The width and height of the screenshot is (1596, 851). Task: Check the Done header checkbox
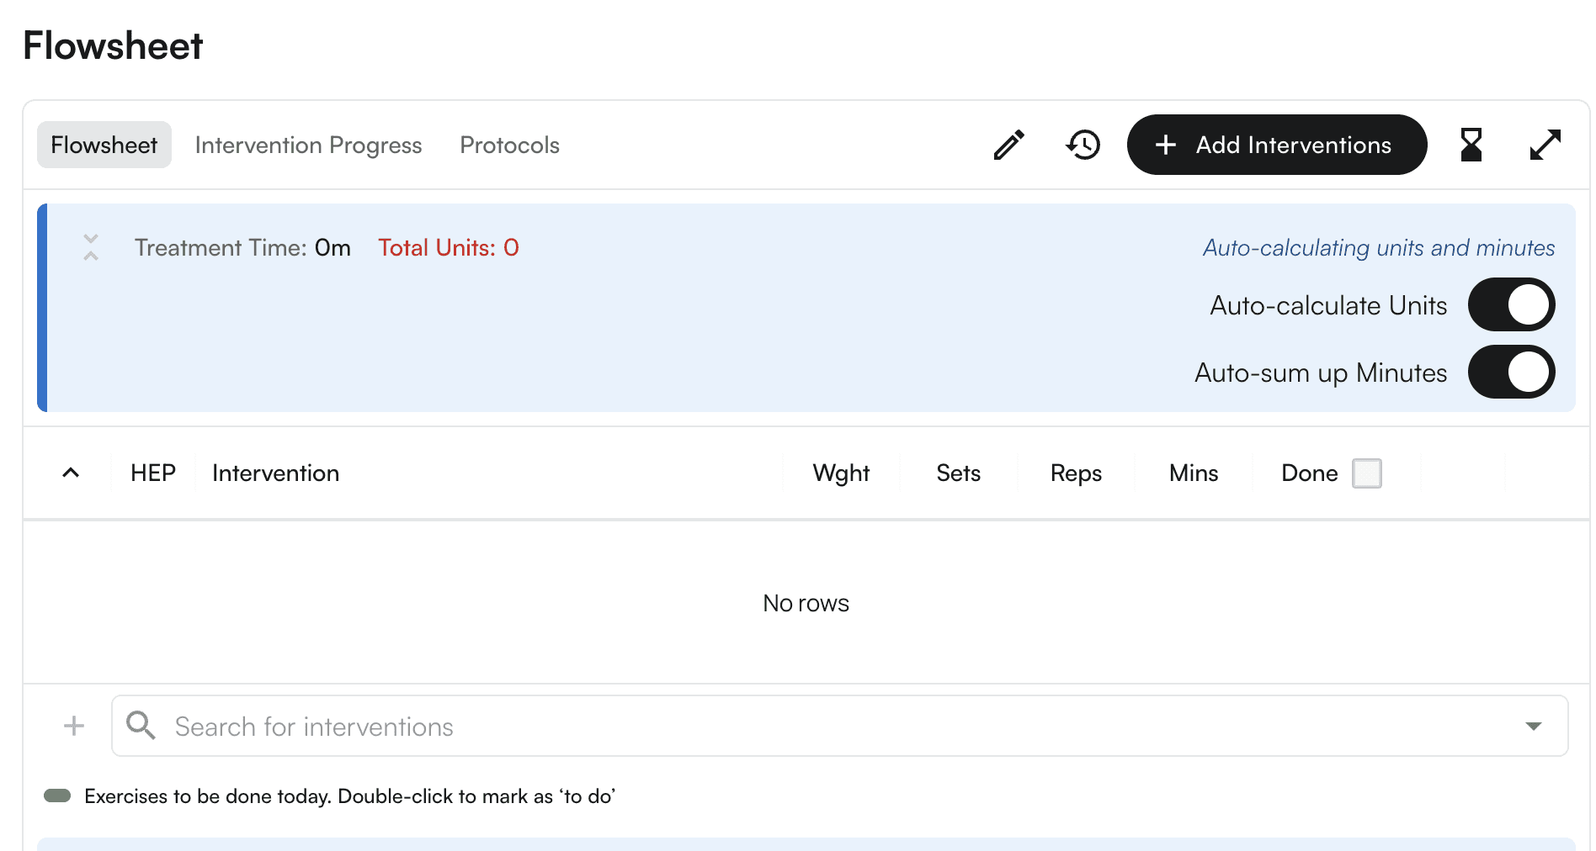point(1366,473)
